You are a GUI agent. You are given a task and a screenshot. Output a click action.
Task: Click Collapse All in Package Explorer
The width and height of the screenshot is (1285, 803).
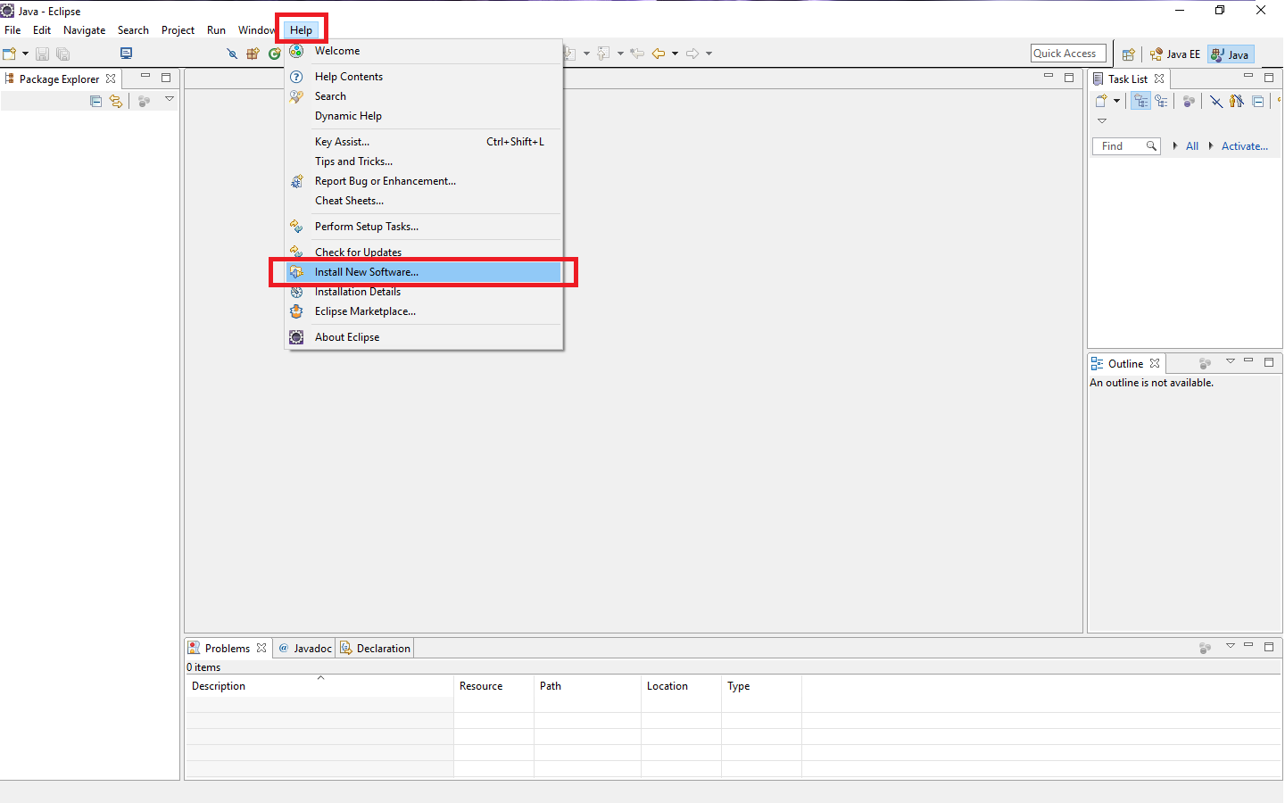tap(96, 101)
